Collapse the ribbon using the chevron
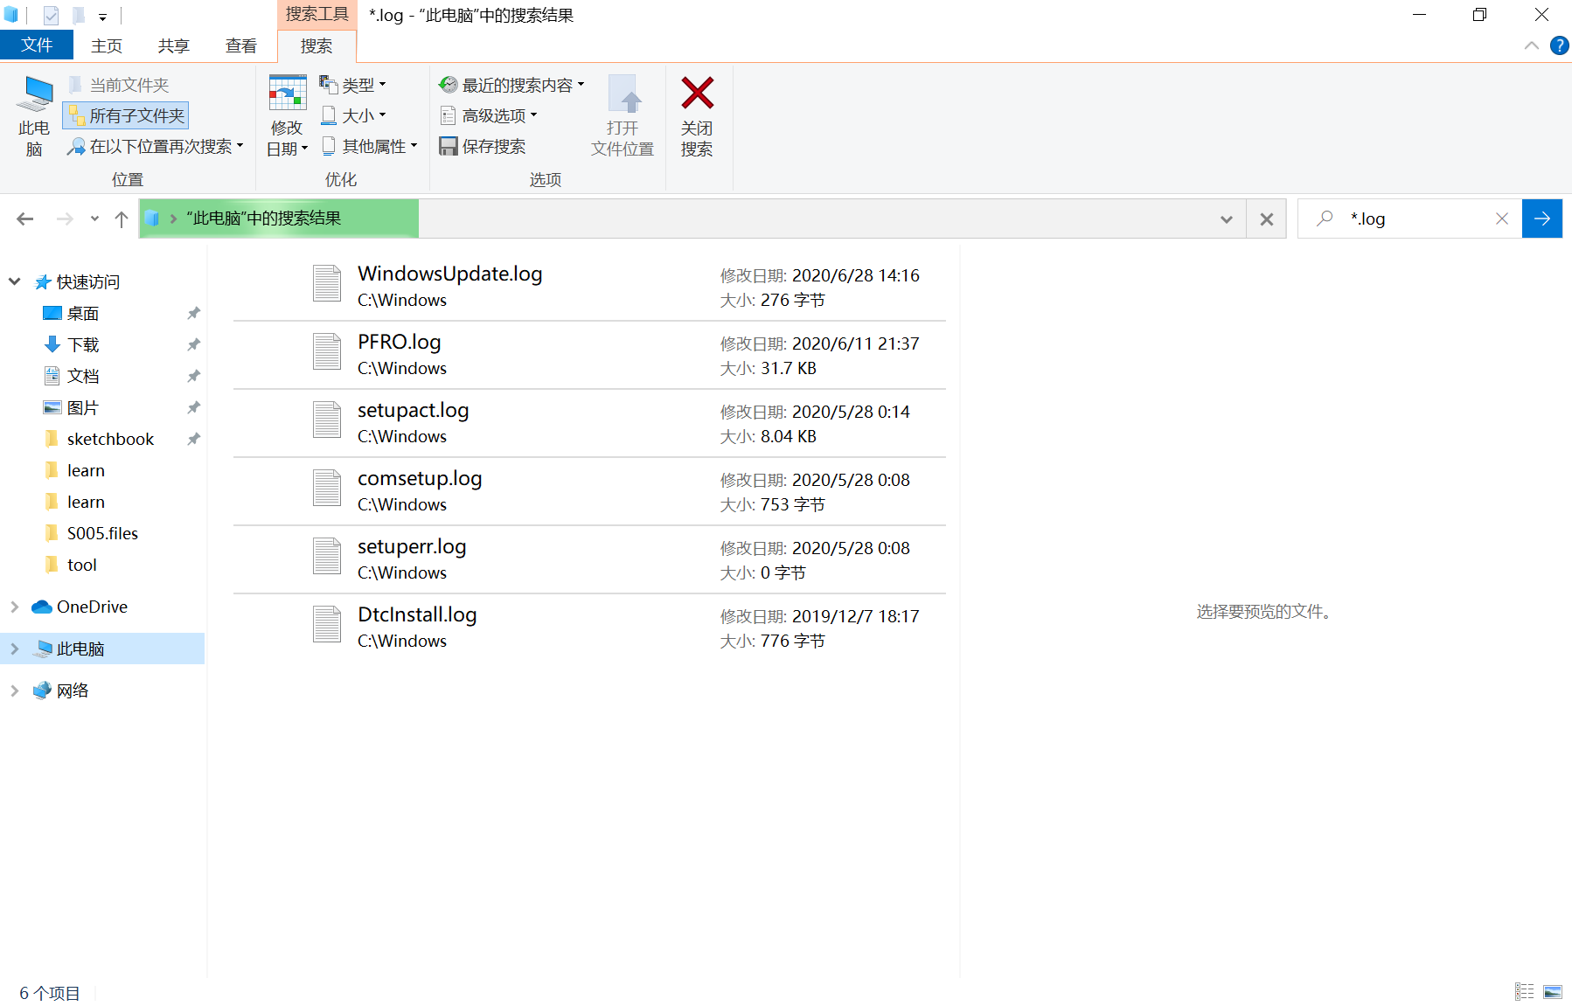 click(1531, 45)
